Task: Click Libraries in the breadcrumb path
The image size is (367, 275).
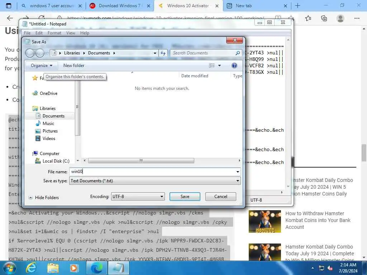Action: point(72,53)
